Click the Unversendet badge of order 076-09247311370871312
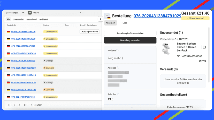 point(50,97)
